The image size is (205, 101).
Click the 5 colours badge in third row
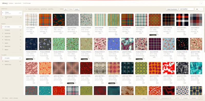point(111,83)
